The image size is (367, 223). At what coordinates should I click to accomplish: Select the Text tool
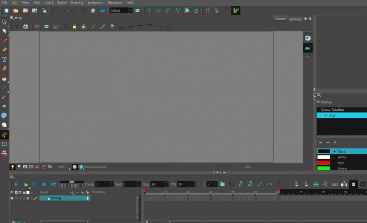pyautogui.click(x=4, y=59)
